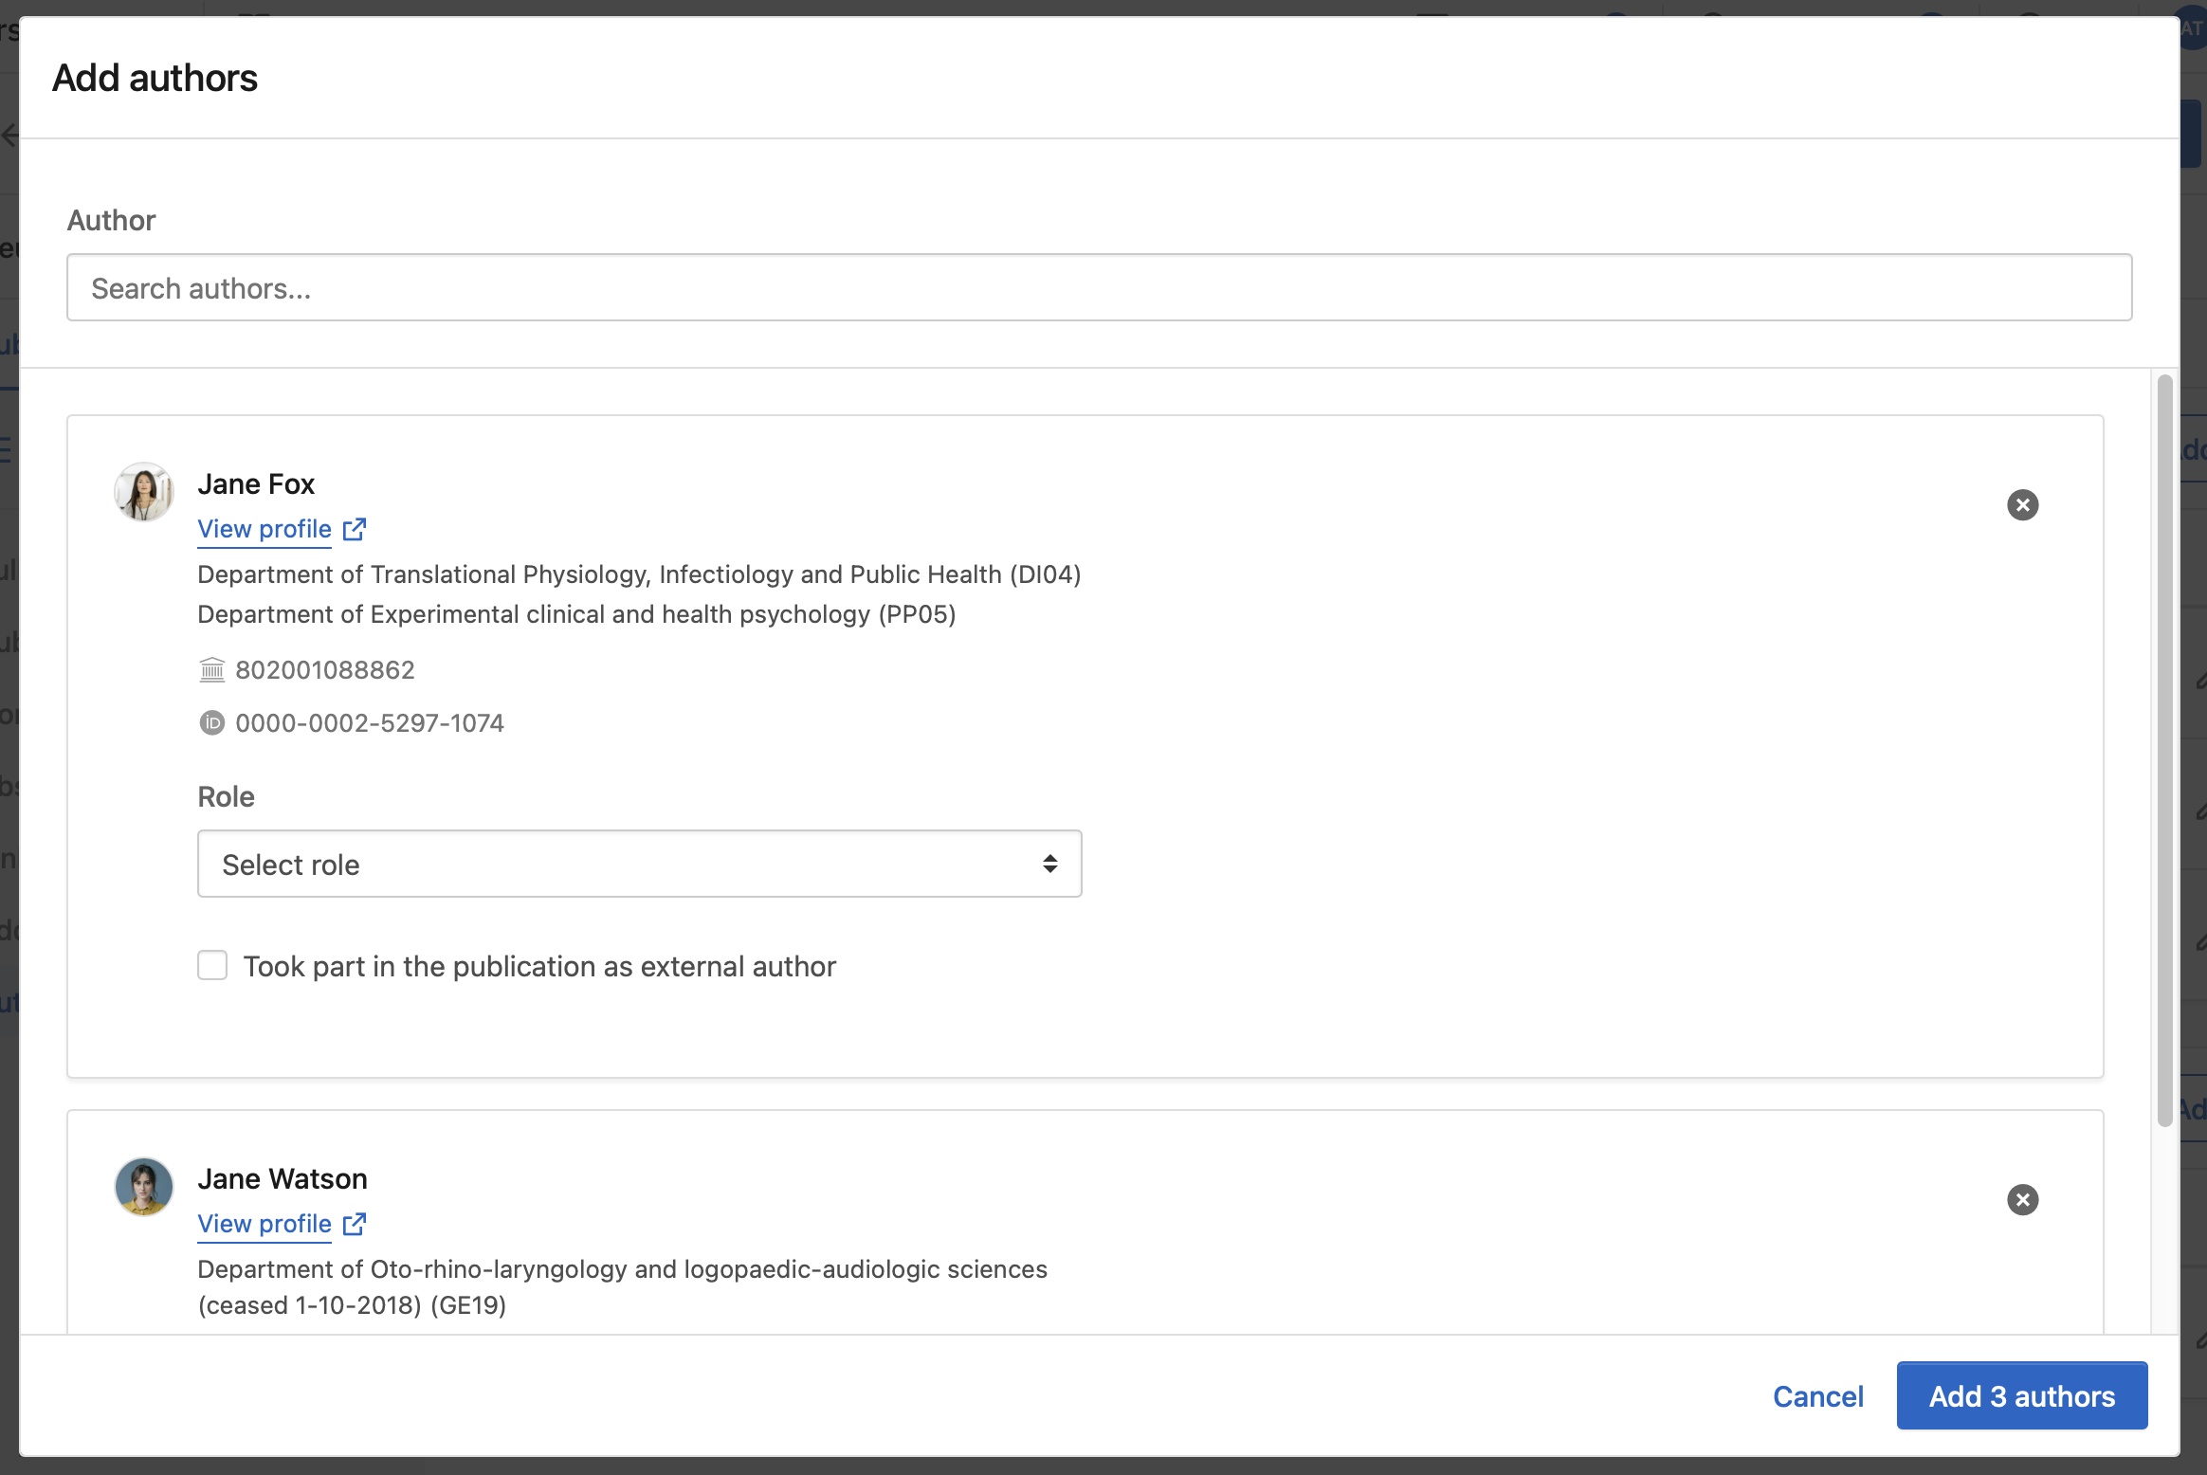2207x1475 pixels.
Task: Click Jane Fox's avatar photo
Action: coord(144,492)
